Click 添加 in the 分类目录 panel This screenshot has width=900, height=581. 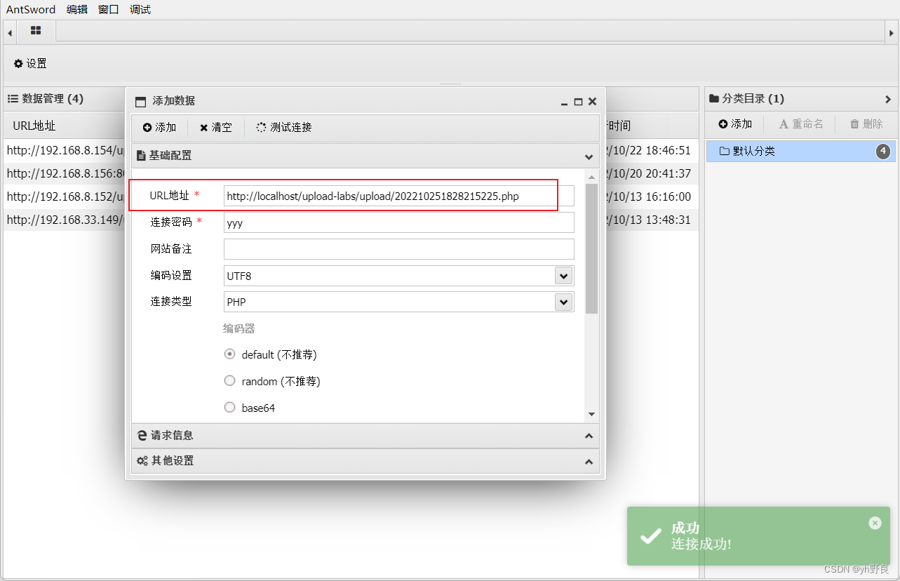coord(735,124)
